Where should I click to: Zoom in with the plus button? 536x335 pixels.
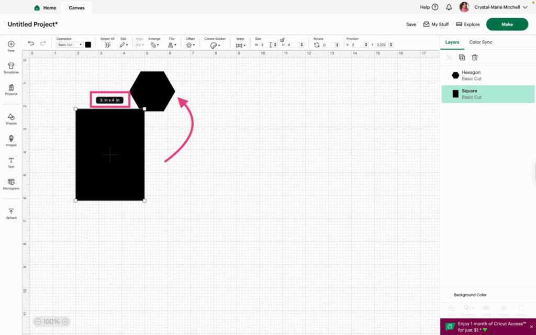[x=65, y=321]
